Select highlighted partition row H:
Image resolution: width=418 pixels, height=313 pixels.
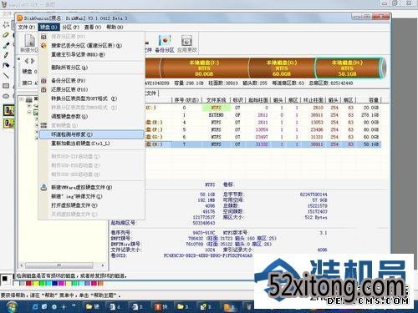pyautogui.click(x=263, y=144)
